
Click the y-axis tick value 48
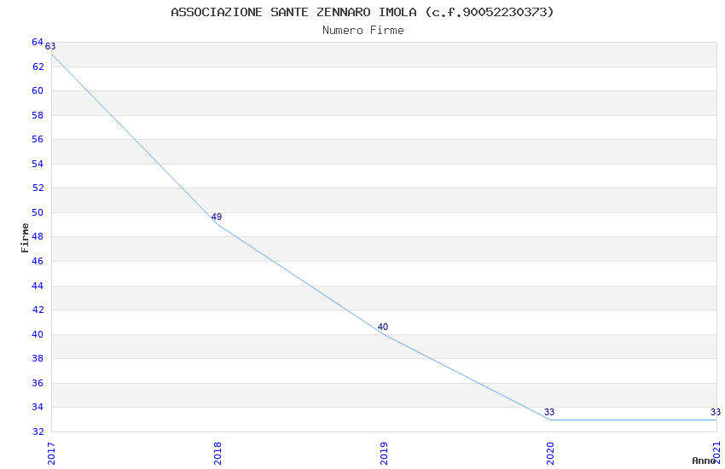[38, 236]
